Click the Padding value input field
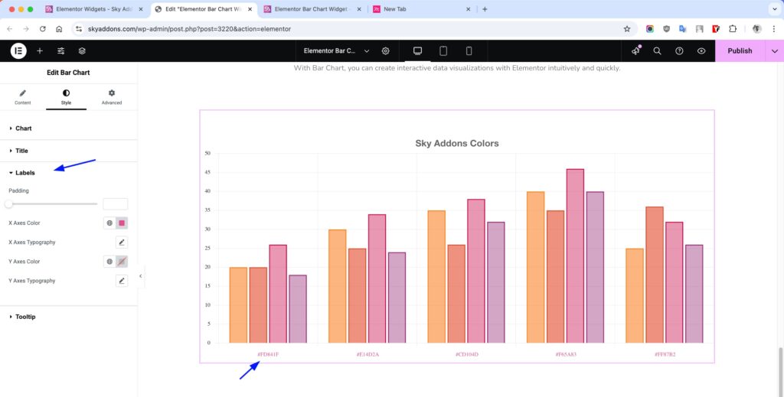The image size is (784, 397). tap(115, 203)
